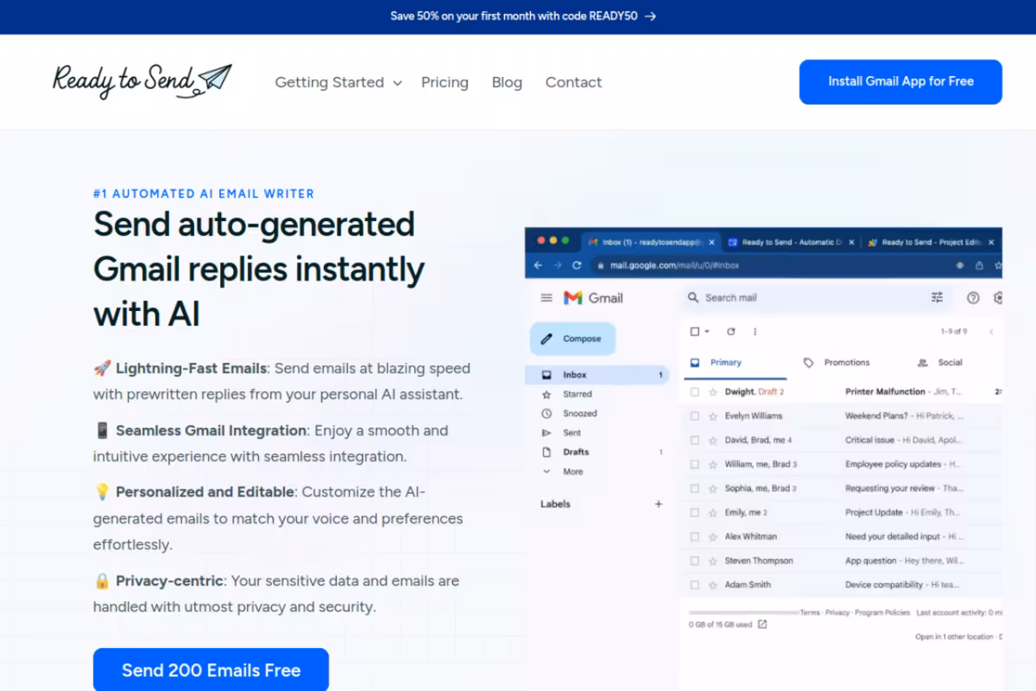Check the David, Brad, me email checkbox
The height and width of the screenshot is (691, 1036).
pyautogui.click(x=695, y=441)
